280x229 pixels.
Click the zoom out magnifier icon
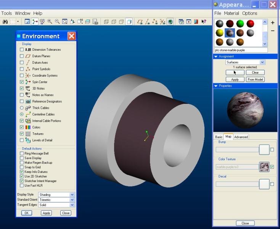tap(57, 22)
